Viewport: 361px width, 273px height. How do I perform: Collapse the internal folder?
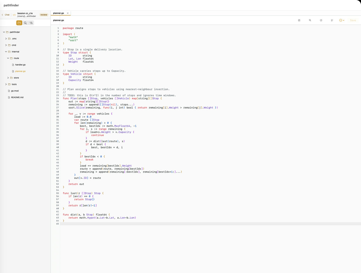point(6,52)
